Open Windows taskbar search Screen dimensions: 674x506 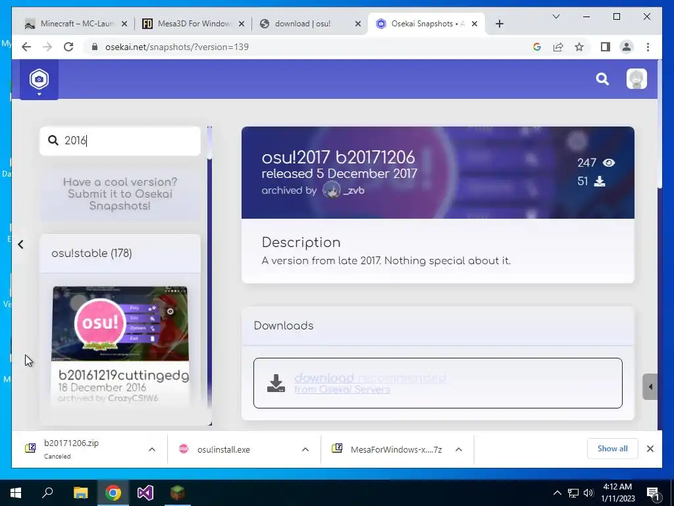(47, 493)
